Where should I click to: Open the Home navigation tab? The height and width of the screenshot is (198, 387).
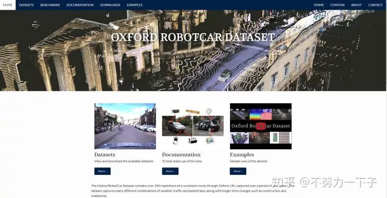coord(8,5)
